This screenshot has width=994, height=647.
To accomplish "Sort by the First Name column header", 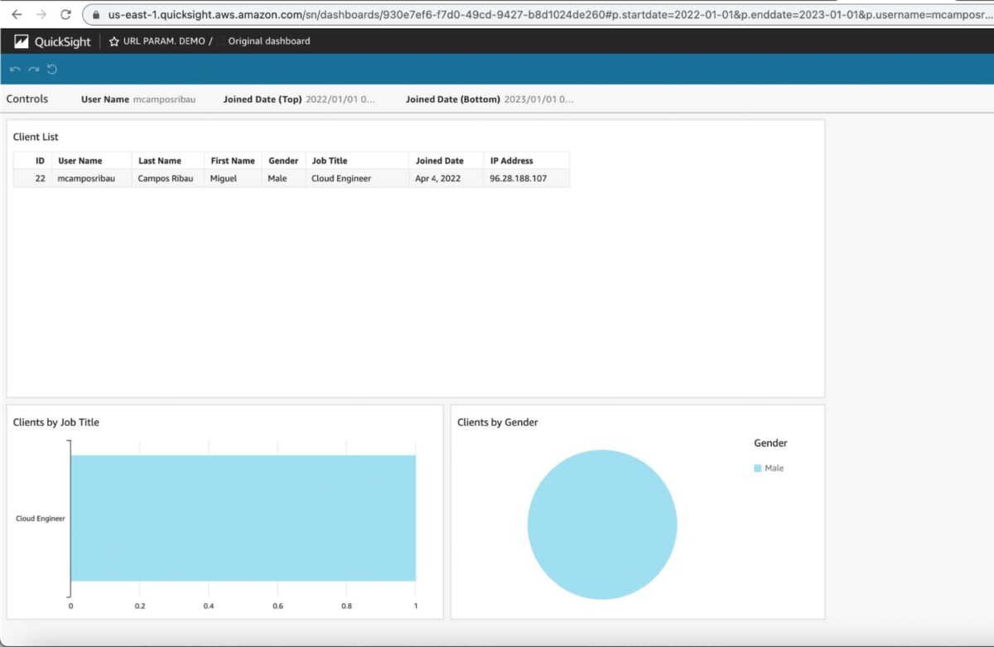I will [233, 161].
